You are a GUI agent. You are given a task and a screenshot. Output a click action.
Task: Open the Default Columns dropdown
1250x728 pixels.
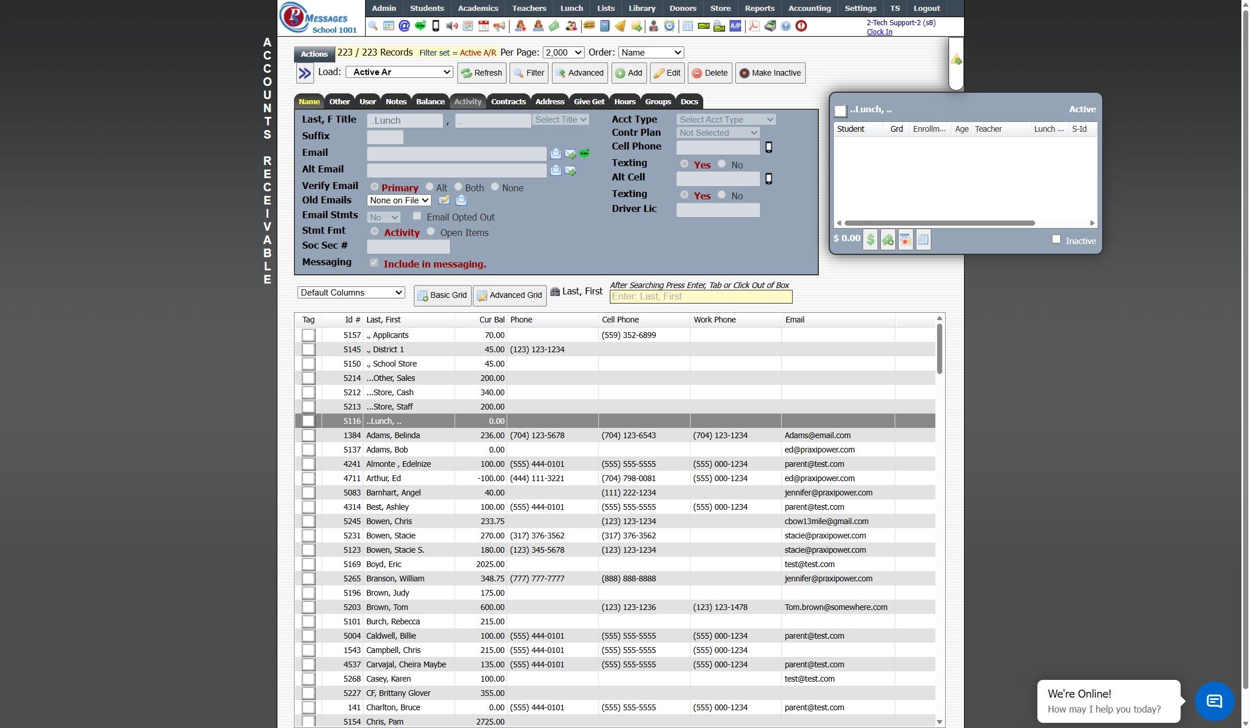click(351, 293)
